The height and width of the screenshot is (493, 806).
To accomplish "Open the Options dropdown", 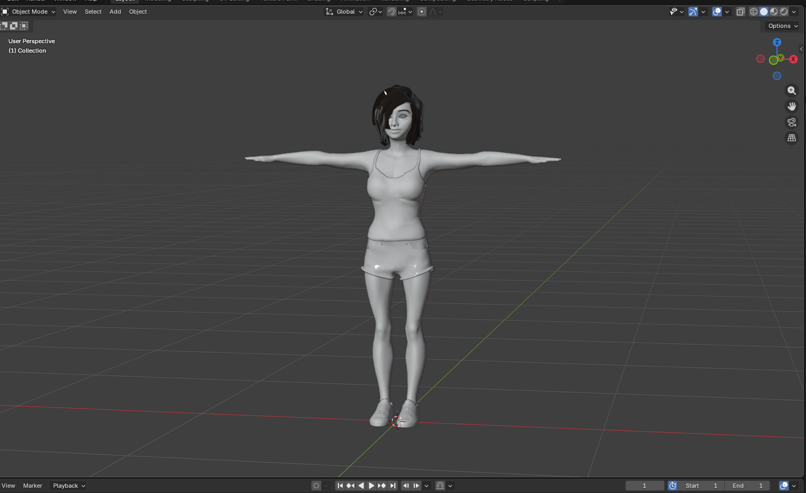I will [x=782, y=26].
